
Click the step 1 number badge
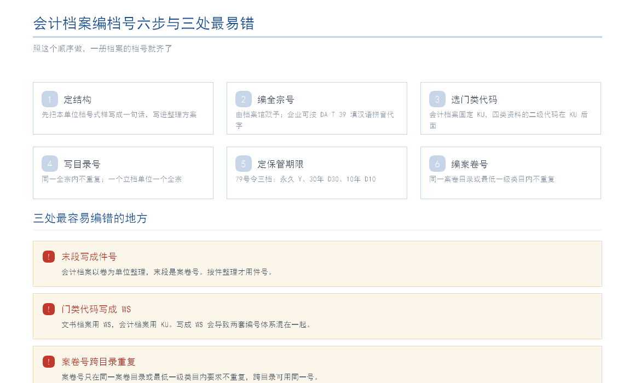(49, 99)
